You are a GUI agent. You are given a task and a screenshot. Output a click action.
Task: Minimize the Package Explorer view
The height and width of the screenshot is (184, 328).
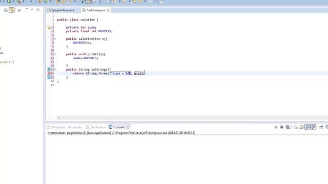[x=32, y=9]
